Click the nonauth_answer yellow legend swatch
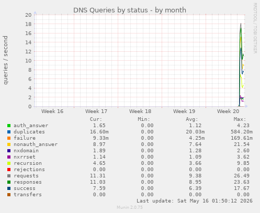Screen dimensions: 260x213 [x=9, y=144]
